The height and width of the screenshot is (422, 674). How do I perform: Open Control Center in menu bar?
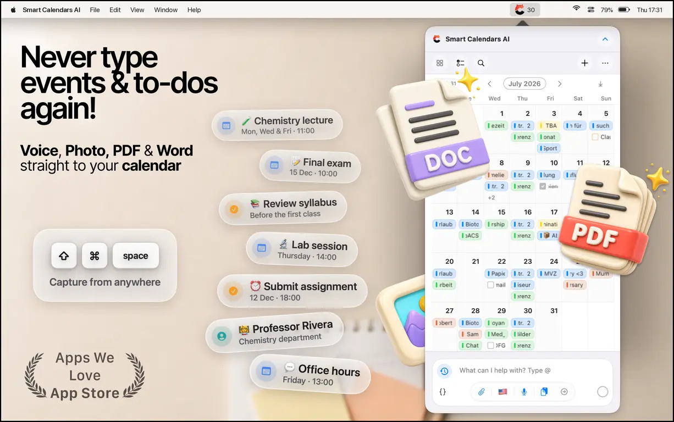pyautogui.click(x=592, y=9)
